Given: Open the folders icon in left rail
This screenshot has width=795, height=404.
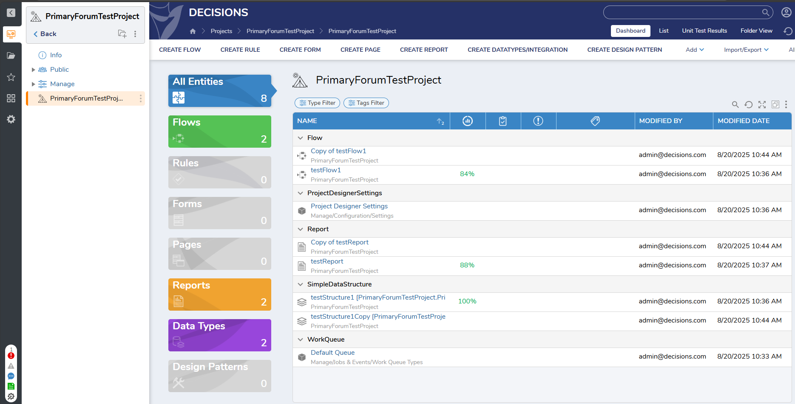Looking at the screenshot, I should tap(11, 56).
